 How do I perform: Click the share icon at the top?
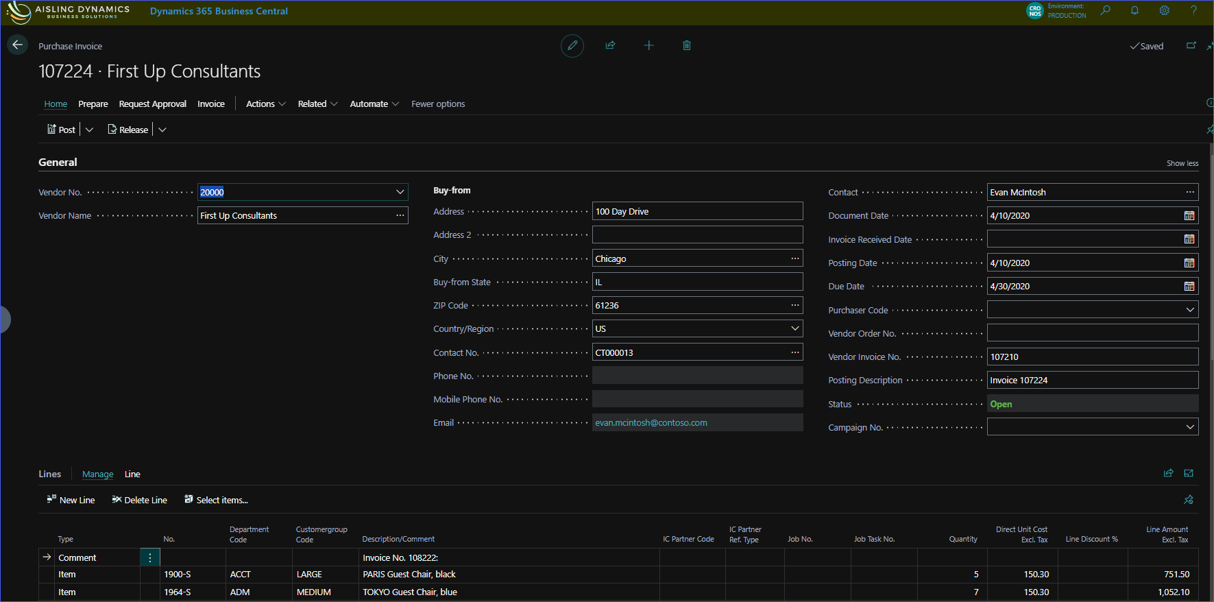point(610,45)
